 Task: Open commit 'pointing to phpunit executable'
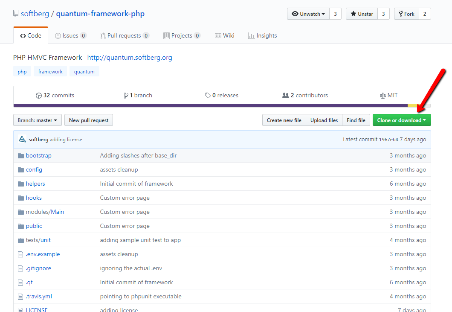coord(141,296)
